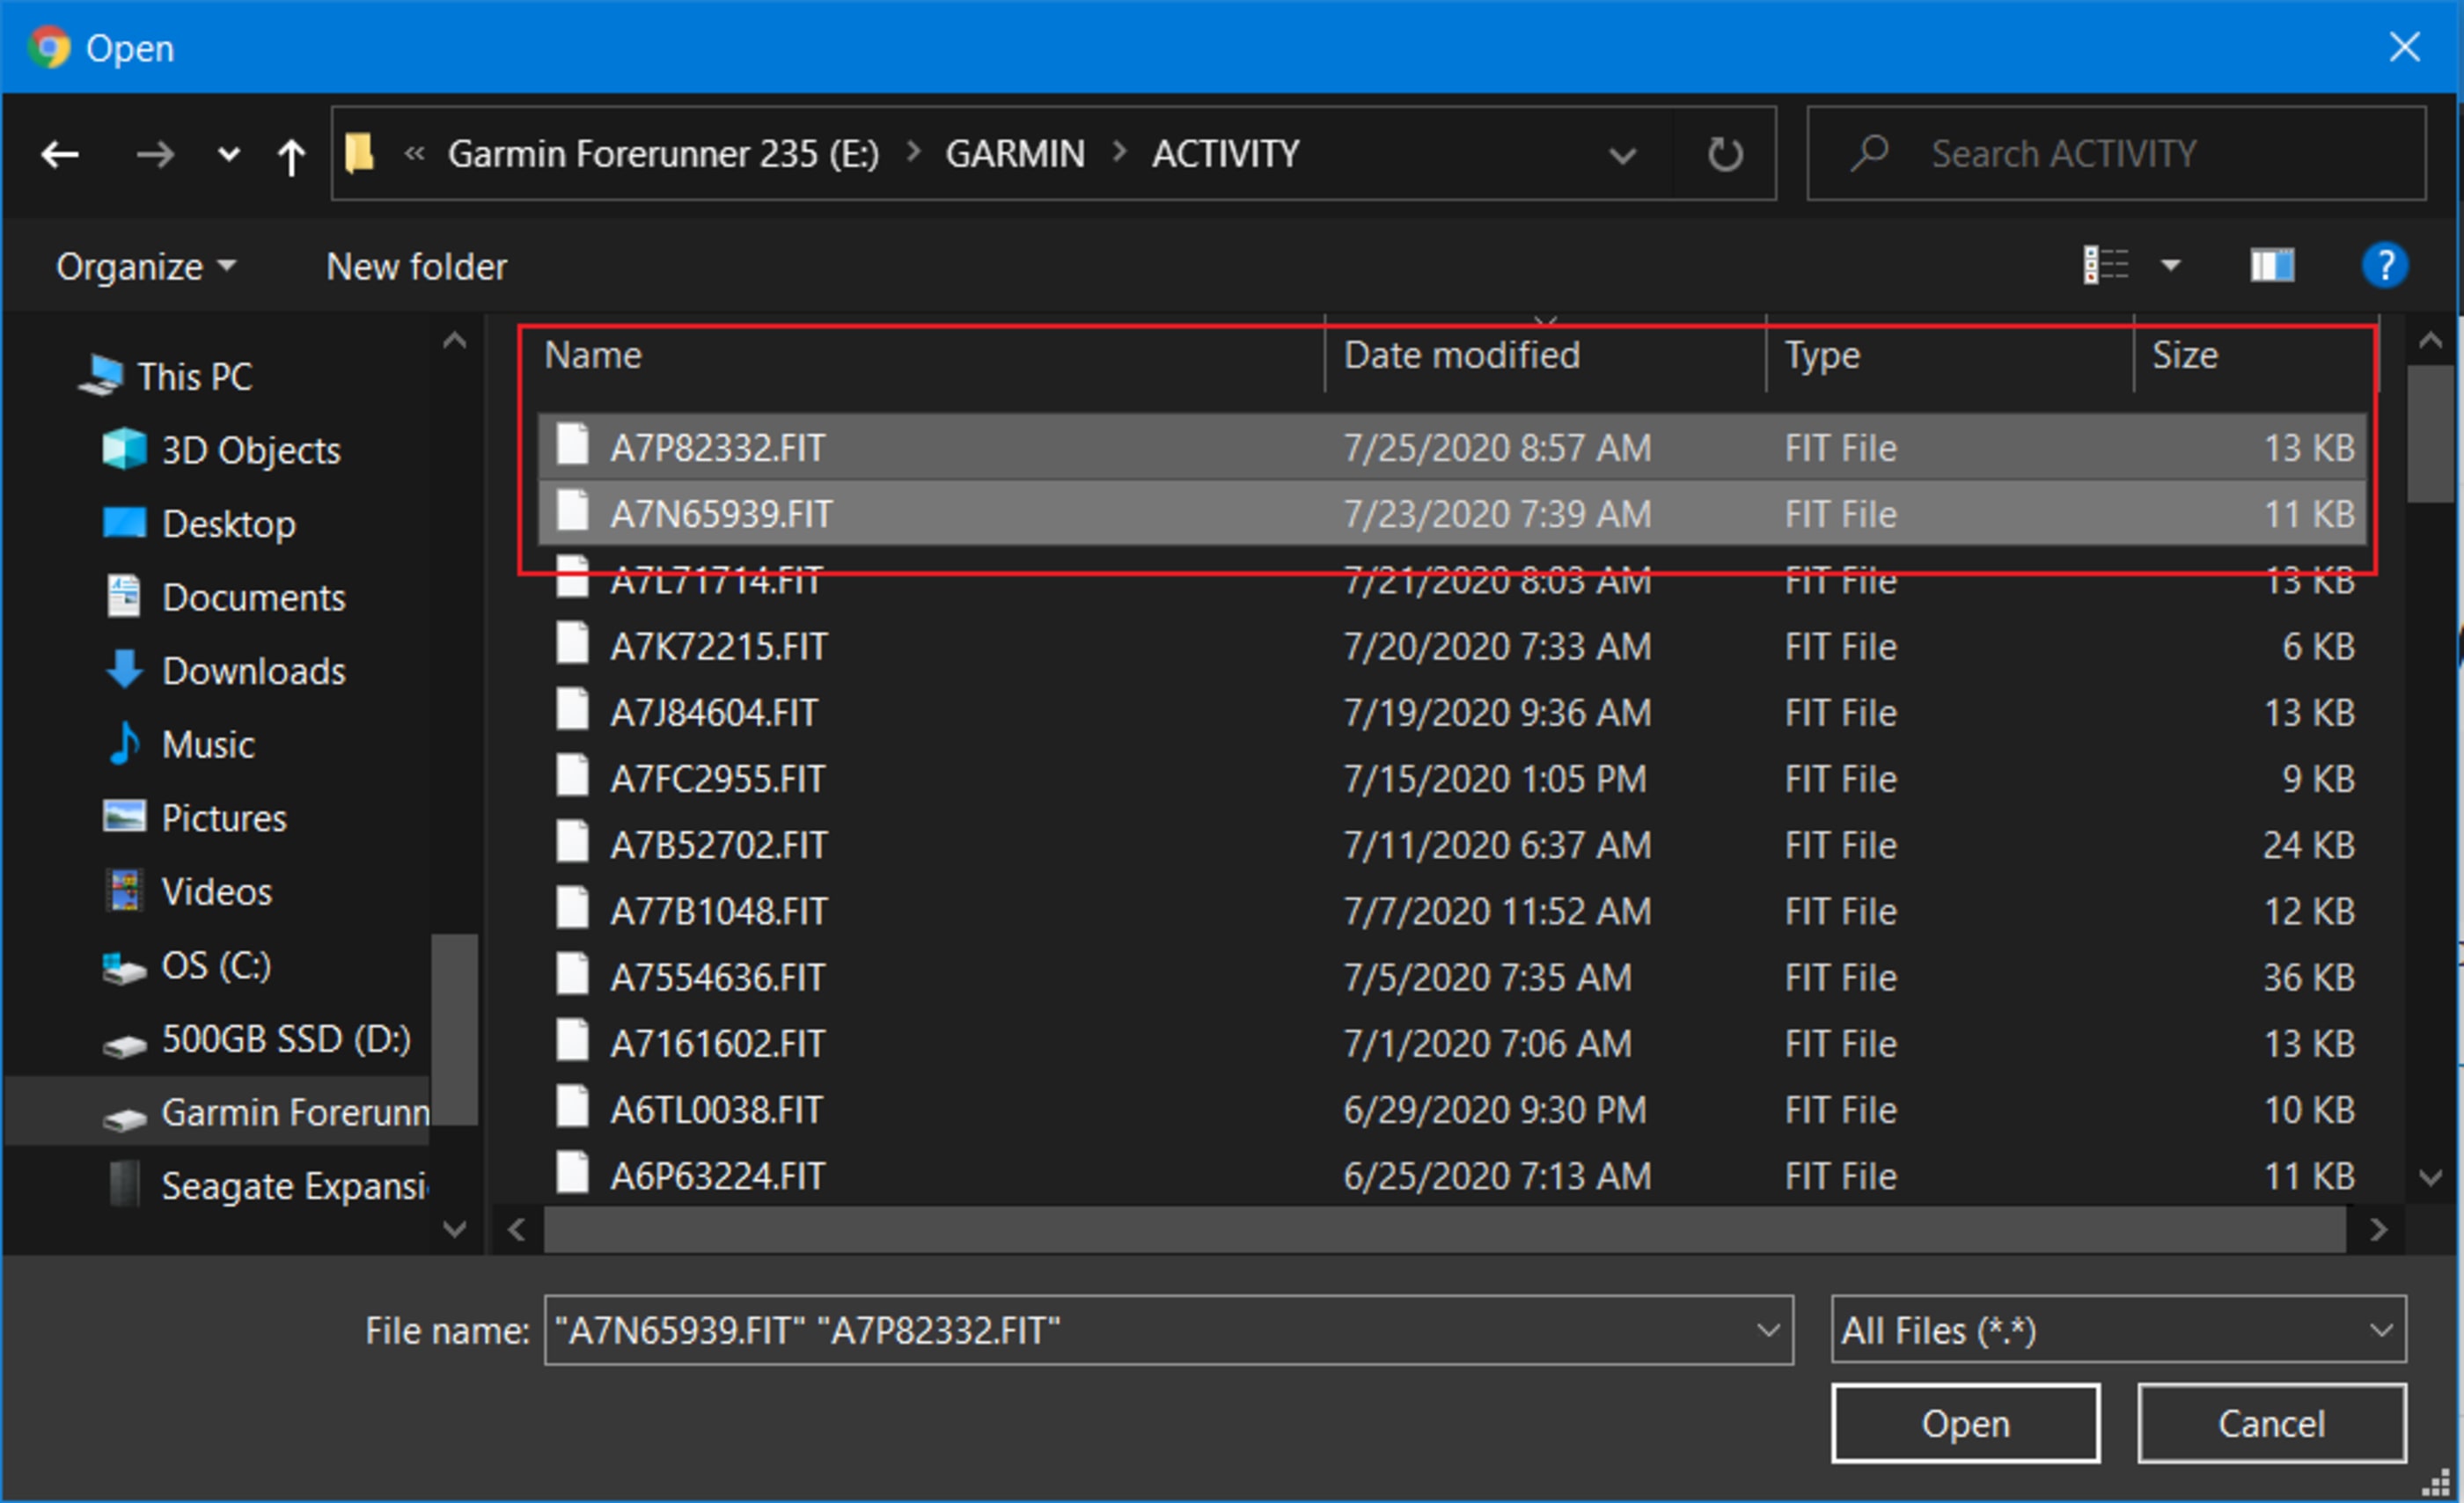Click New folder in the toolbar
2464x1503 pixels.
pos(416,266)
